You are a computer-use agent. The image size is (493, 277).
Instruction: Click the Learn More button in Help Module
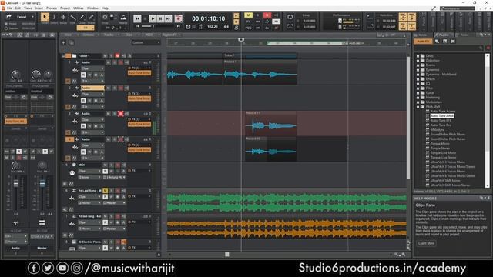pos(426,243)
